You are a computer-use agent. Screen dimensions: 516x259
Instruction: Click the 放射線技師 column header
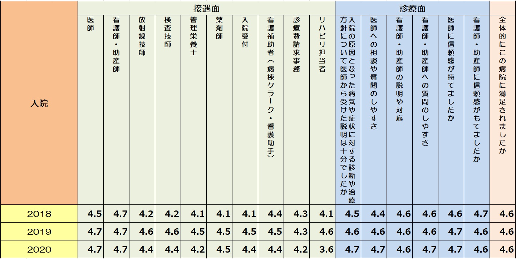142,110
